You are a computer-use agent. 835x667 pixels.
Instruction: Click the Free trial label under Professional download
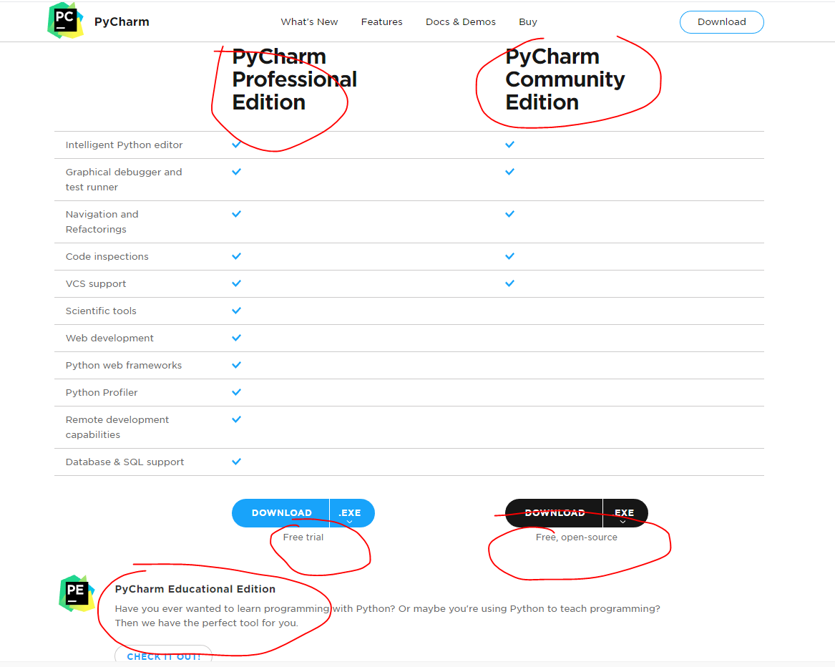click(303, 537)
